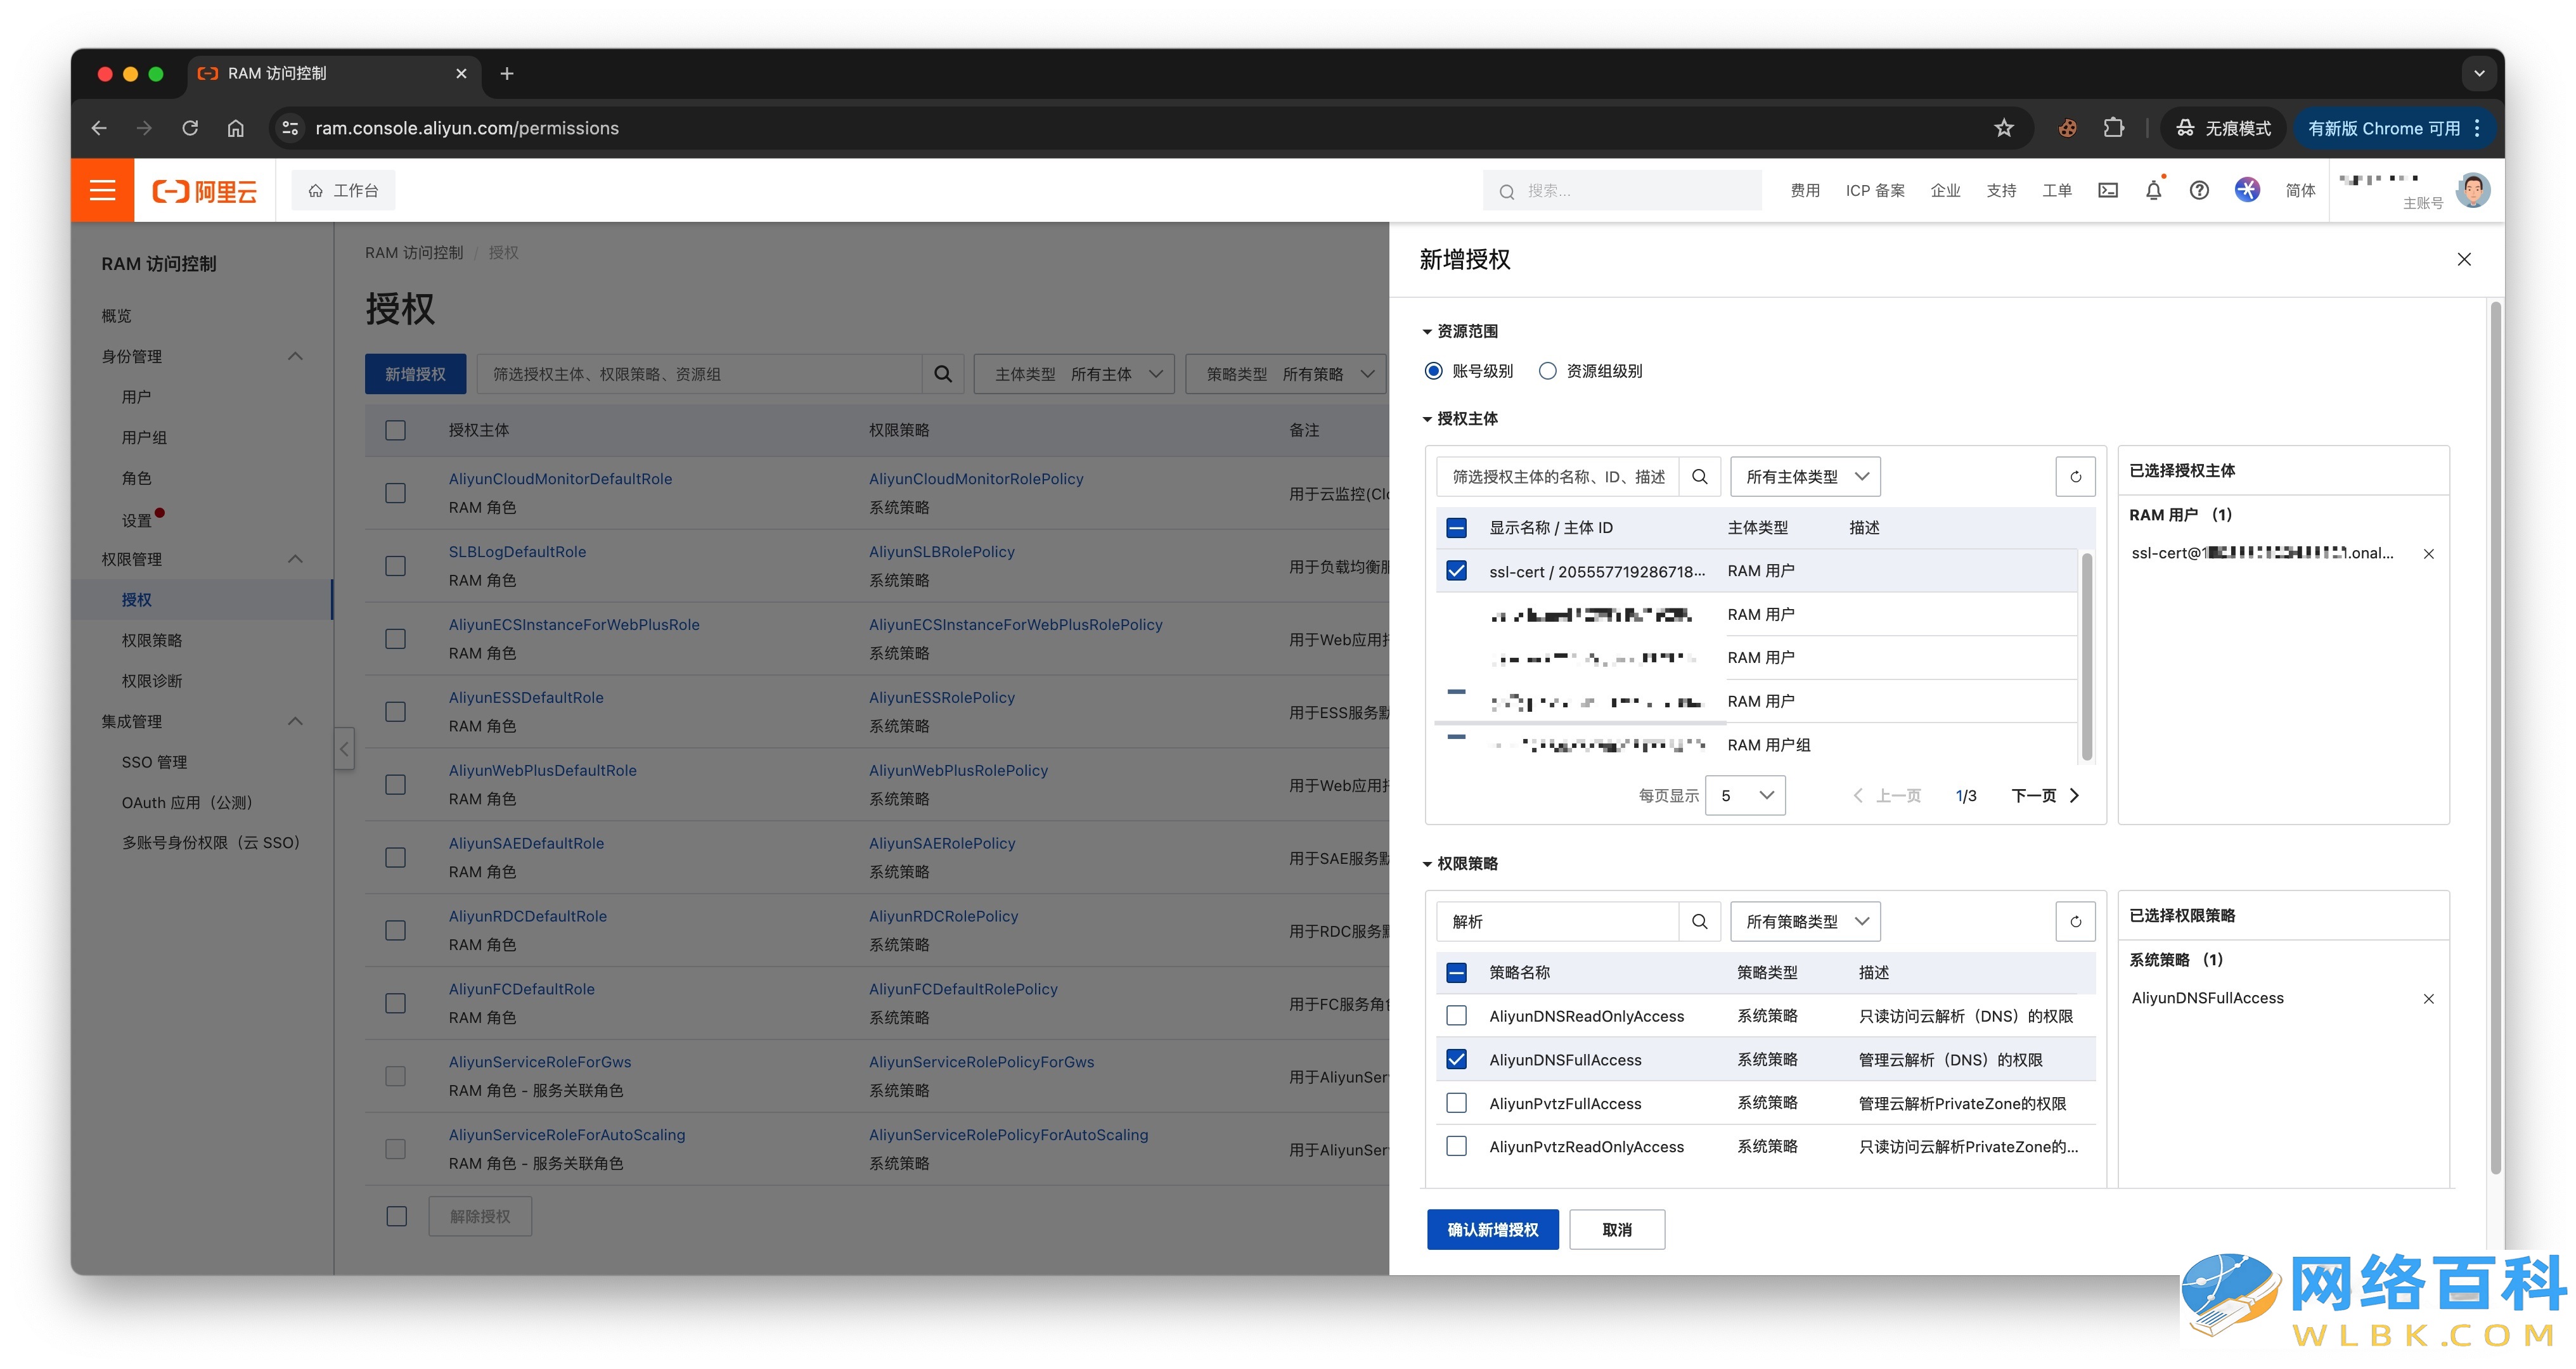Check the SLBLogDefaultRole row checkbox
Screen dimensions: 2576x1369
click(x=396, y=566)
